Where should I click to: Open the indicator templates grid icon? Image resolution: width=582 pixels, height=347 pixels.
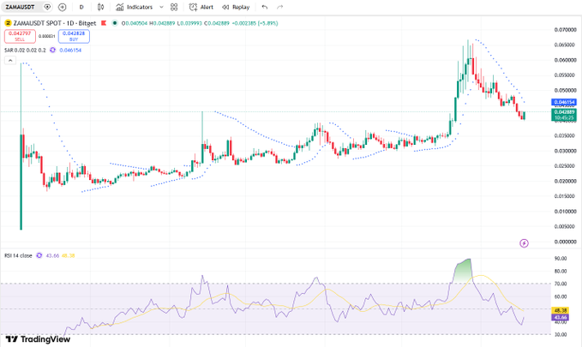(174, 7)
